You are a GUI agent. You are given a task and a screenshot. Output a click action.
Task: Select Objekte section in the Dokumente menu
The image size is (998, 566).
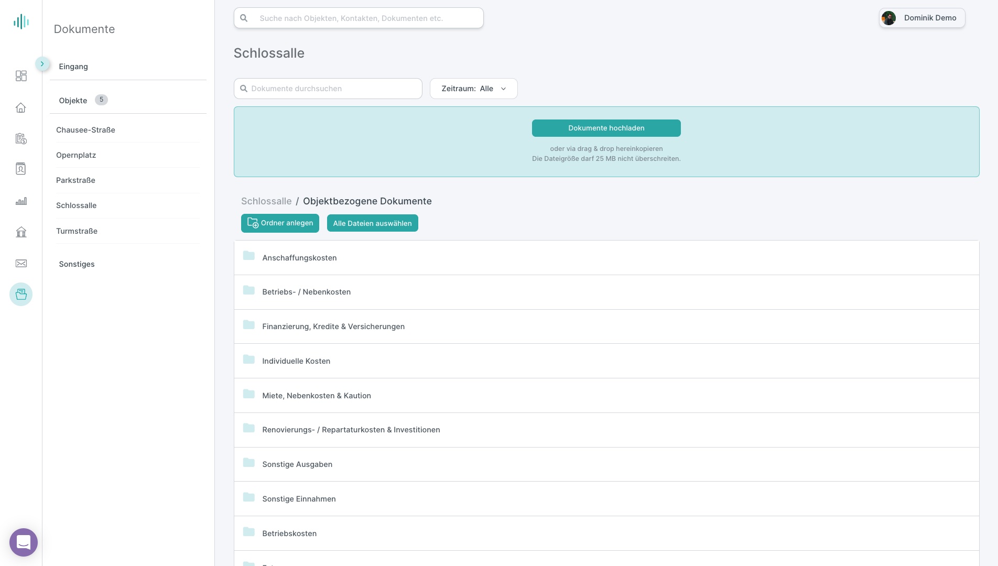tap(73, 101)
